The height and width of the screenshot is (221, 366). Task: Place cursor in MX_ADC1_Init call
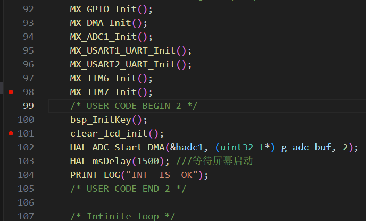click(111, 37)
